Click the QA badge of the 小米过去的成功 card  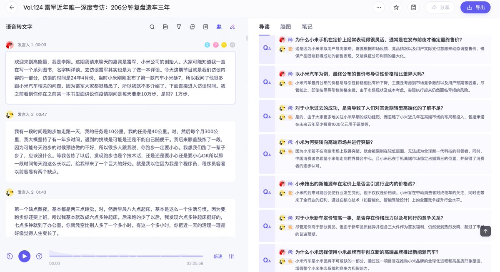click(x=267, y=116)
